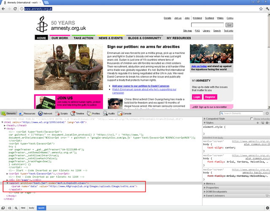Add new style rule plus icon

point(258,123)
